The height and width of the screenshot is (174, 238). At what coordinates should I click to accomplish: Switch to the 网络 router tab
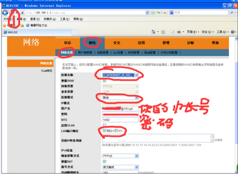[x=92, y=43]
